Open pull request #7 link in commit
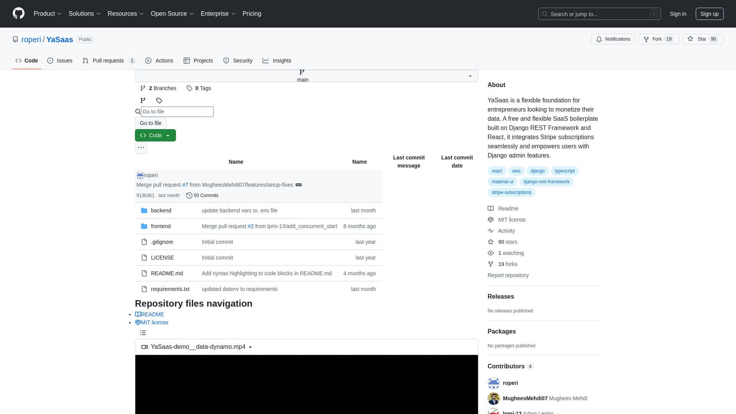The image size is (736, 414). [185, 185]
